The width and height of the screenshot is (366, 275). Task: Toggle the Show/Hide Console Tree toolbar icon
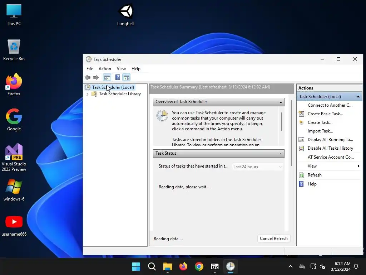tap(107, 77)
